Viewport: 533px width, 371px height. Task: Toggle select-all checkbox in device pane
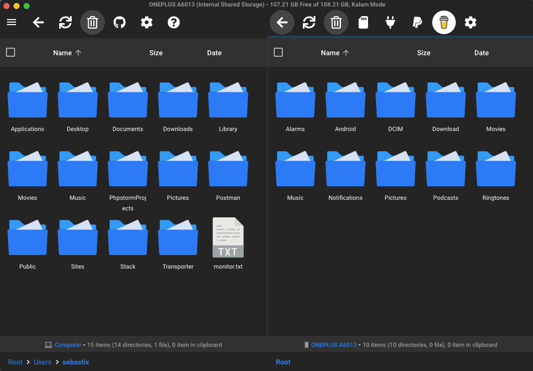278,52
